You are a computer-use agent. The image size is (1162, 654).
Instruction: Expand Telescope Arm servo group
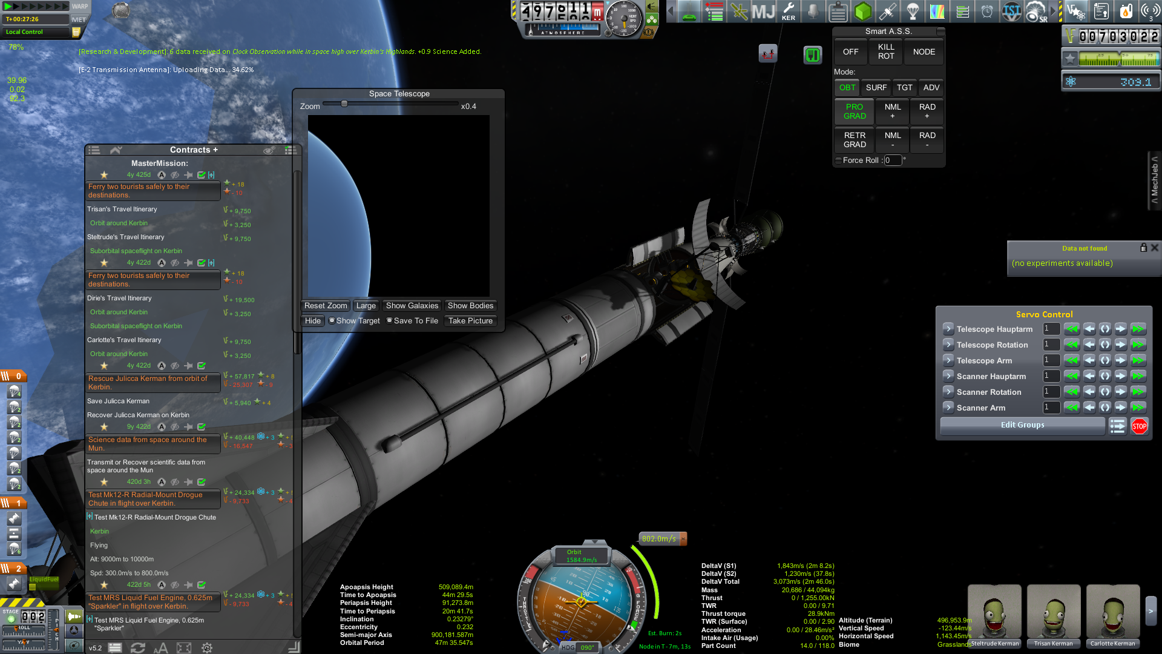coord(948,360)
